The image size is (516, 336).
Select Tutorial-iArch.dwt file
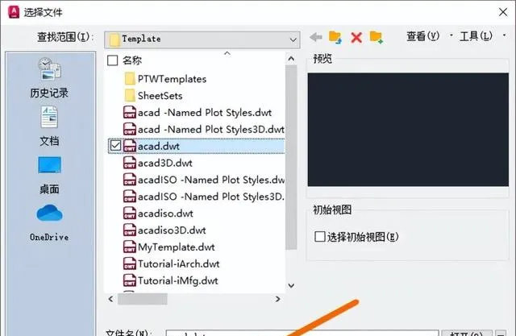coord(178,263)
